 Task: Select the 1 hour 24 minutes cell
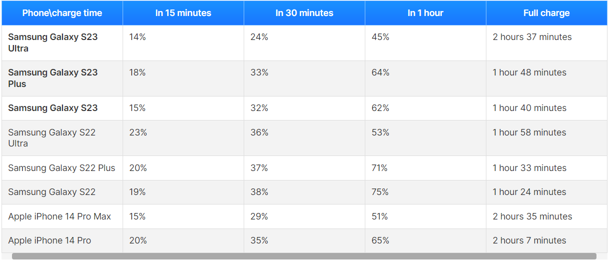pos(546,192)
